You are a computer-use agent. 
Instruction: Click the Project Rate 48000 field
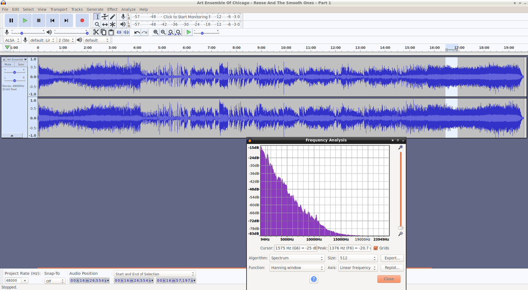13,280
